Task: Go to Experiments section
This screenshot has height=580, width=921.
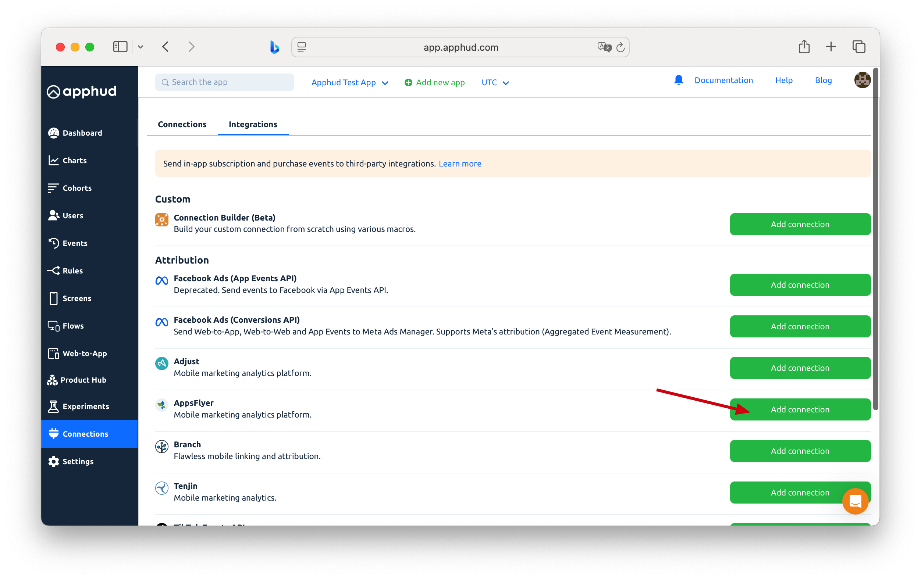Action: (x=89, y=406)
